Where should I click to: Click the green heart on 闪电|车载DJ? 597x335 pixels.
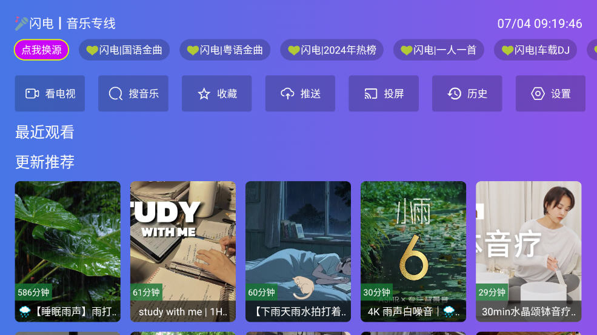507,50
